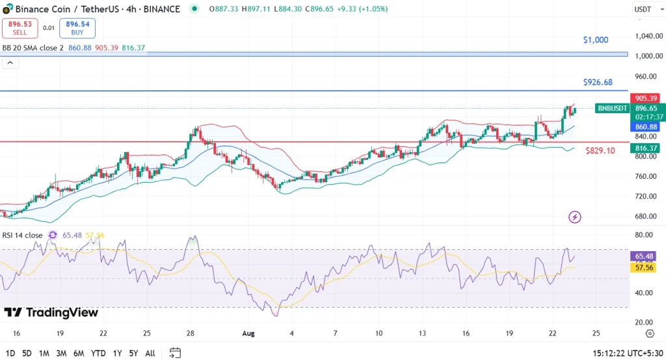
Task: Select the 1M time range
Action: click(44, 353)
